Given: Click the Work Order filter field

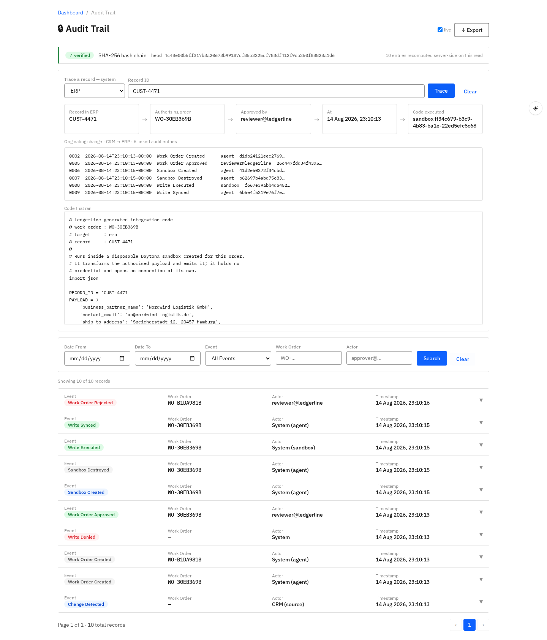Looking at the screenshot, I should 309,358.
